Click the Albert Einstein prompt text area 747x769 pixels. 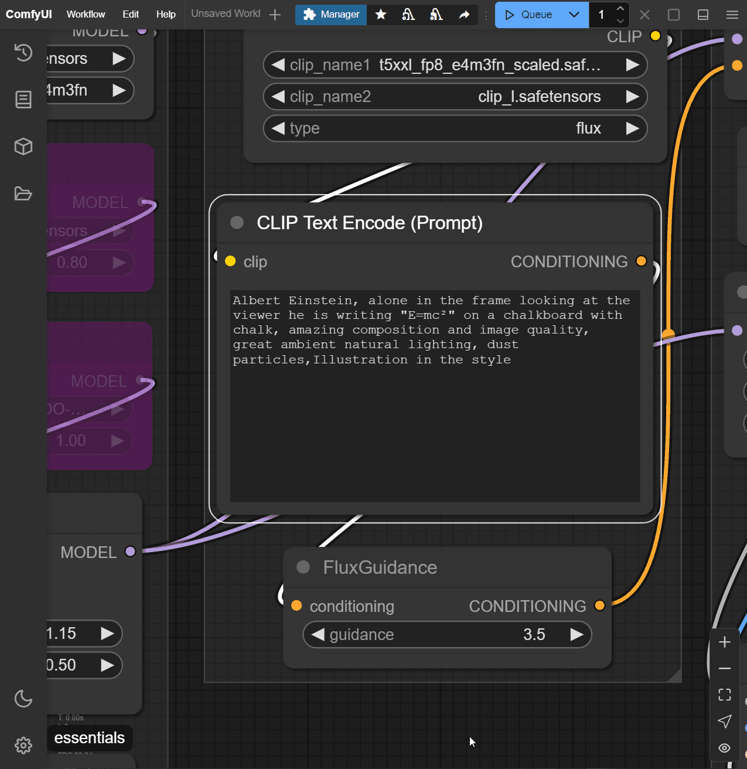tap(435, 396)
